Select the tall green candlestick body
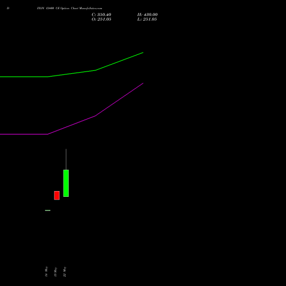The height and width of the screenshot is (286, 286). pos(66,183)
